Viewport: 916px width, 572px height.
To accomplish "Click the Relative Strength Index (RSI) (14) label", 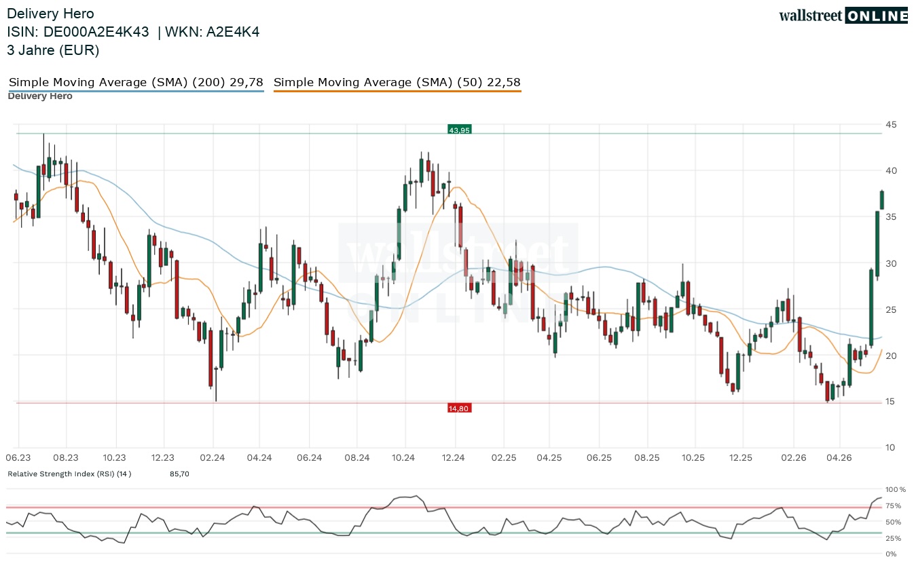I will (69, 474).
